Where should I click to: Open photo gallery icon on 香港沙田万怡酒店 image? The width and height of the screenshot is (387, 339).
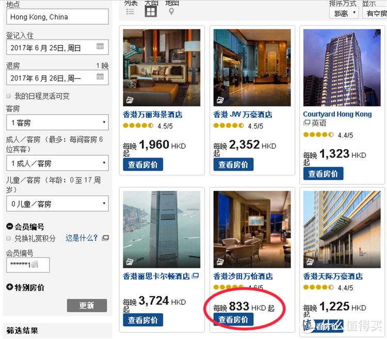click(220, 262)
